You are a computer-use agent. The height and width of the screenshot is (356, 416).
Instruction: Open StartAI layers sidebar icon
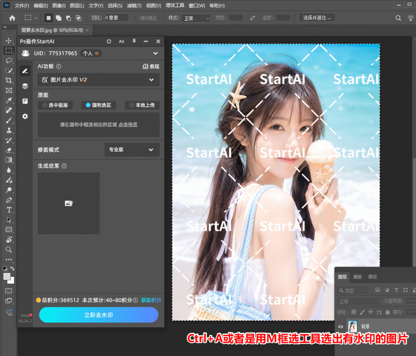25,86
